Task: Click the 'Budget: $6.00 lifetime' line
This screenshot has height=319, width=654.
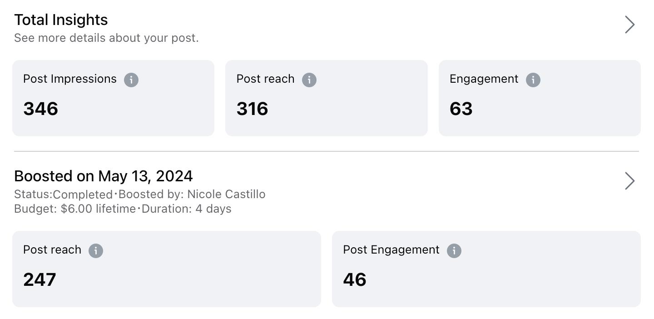Action: point(75,209)
